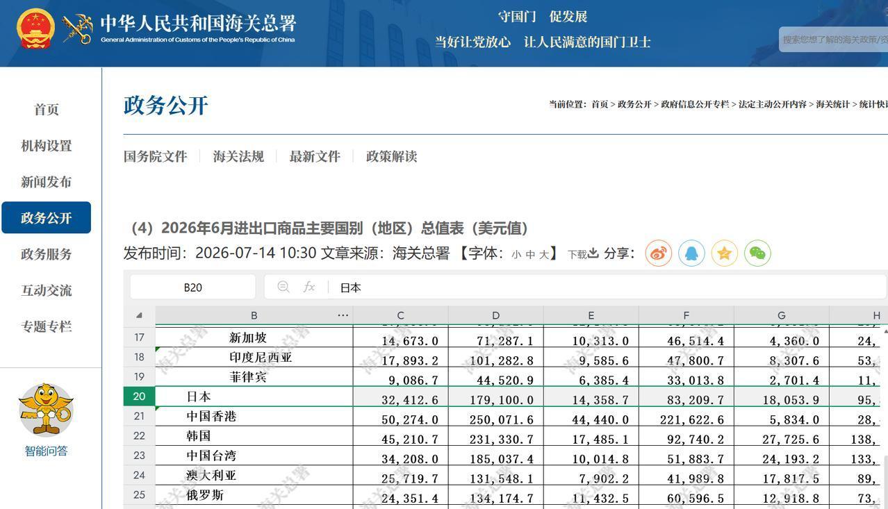
Task: Click the 海关统计 breadcrumb link
Action: click(832, 104)
